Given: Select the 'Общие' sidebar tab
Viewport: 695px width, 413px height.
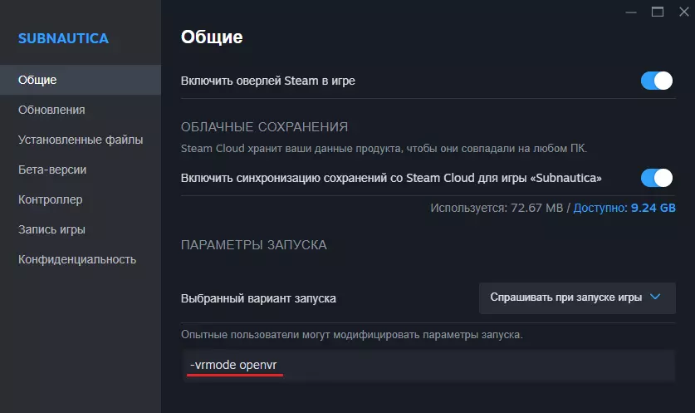Looking at the screenshot, I should coord(37,80).
